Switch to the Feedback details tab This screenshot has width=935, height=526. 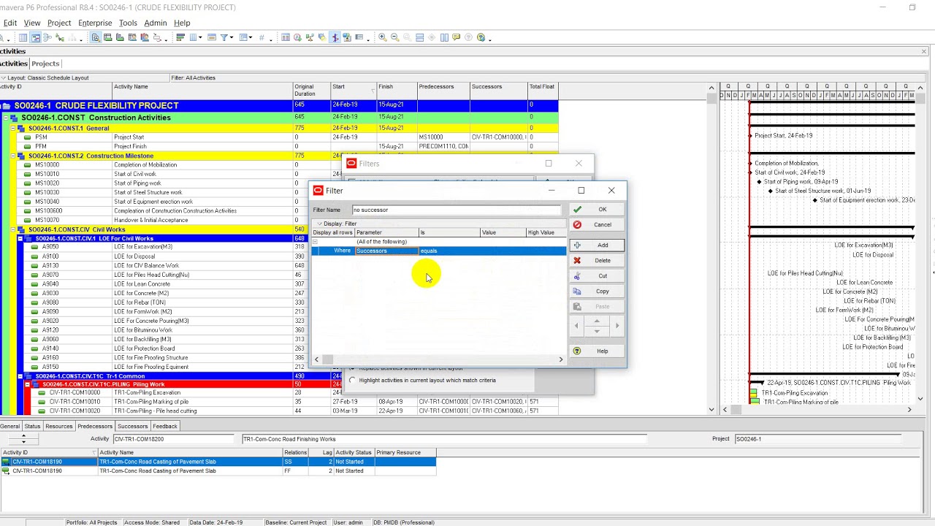(165, 426)
